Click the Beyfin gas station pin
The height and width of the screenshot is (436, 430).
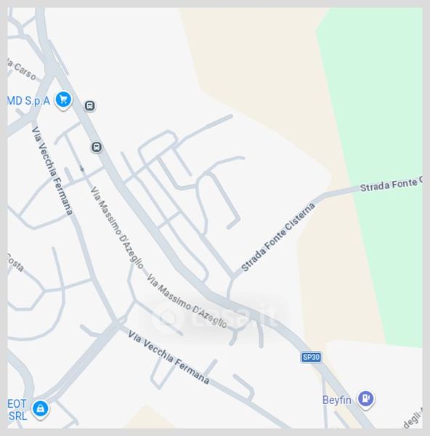pyautogui.click(x=366, y=400)
